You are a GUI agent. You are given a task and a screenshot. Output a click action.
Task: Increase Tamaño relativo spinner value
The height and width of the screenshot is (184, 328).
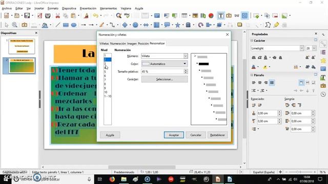click(x=186, y=71)
